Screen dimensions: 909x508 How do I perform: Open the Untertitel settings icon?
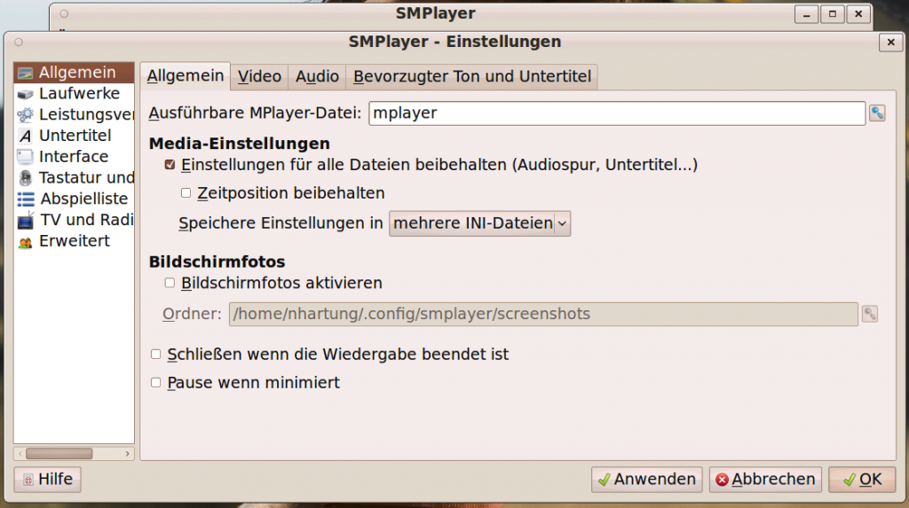pos(26,136)
